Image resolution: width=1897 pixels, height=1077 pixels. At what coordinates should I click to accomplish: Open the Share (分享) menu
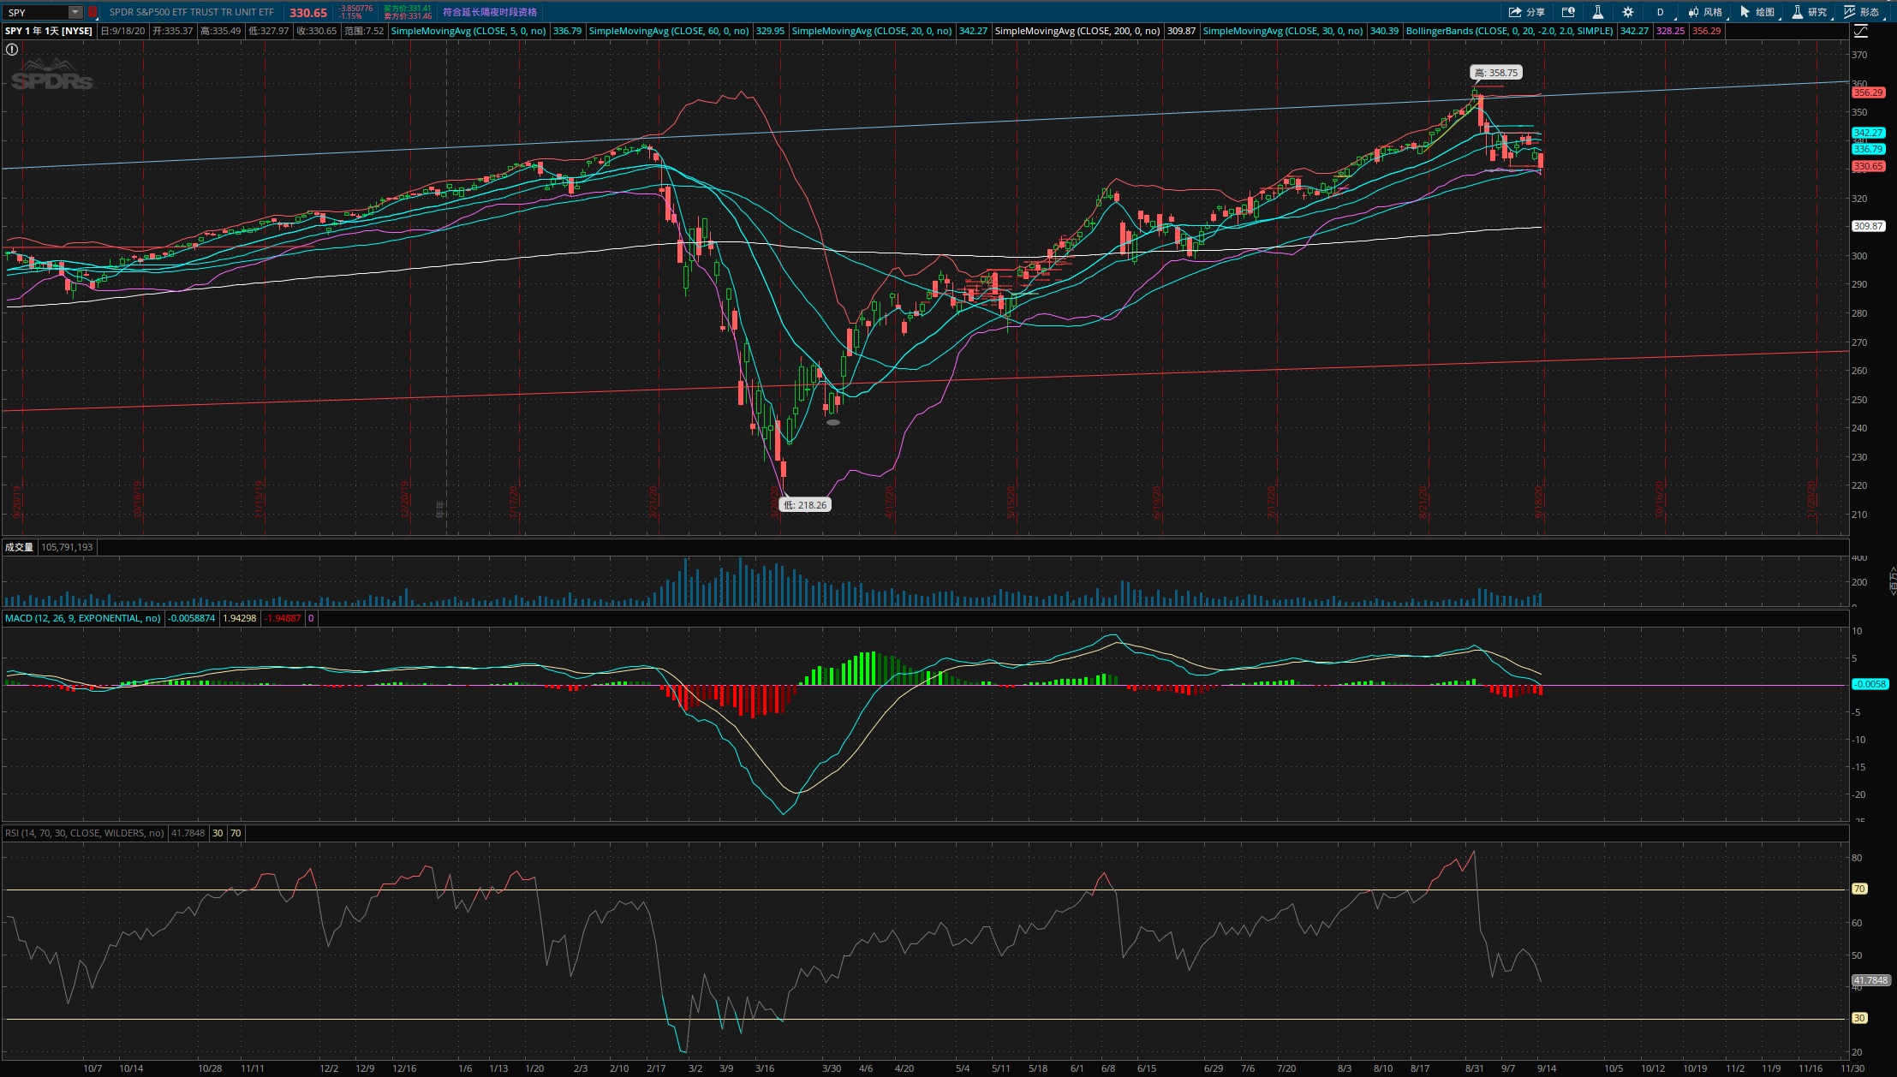1526,12
